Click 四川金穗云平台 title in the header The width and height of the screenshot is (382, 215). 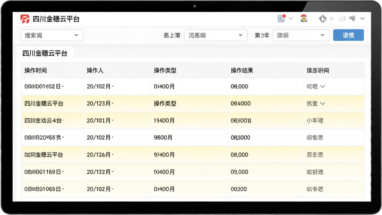tap(56, 19)
